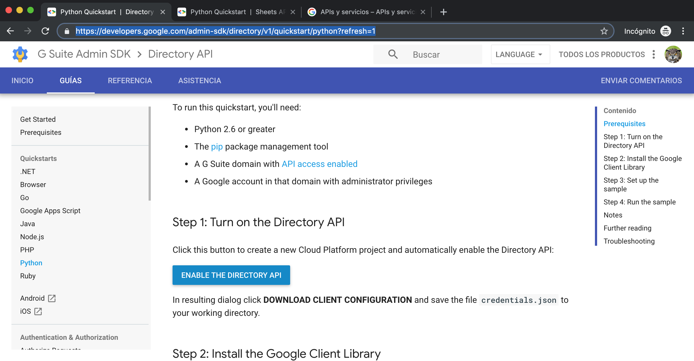694x361 pixels.
Task: Open a new tab with plus icon
Action: pos(443,12)
